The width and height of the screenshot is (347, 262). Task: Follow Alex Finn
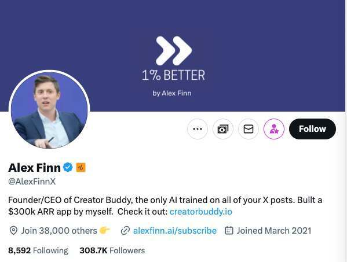point(312,129)
